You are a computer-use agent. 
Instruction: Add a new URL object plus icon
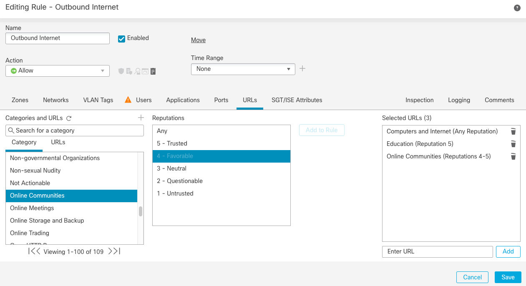click(141, 118)
